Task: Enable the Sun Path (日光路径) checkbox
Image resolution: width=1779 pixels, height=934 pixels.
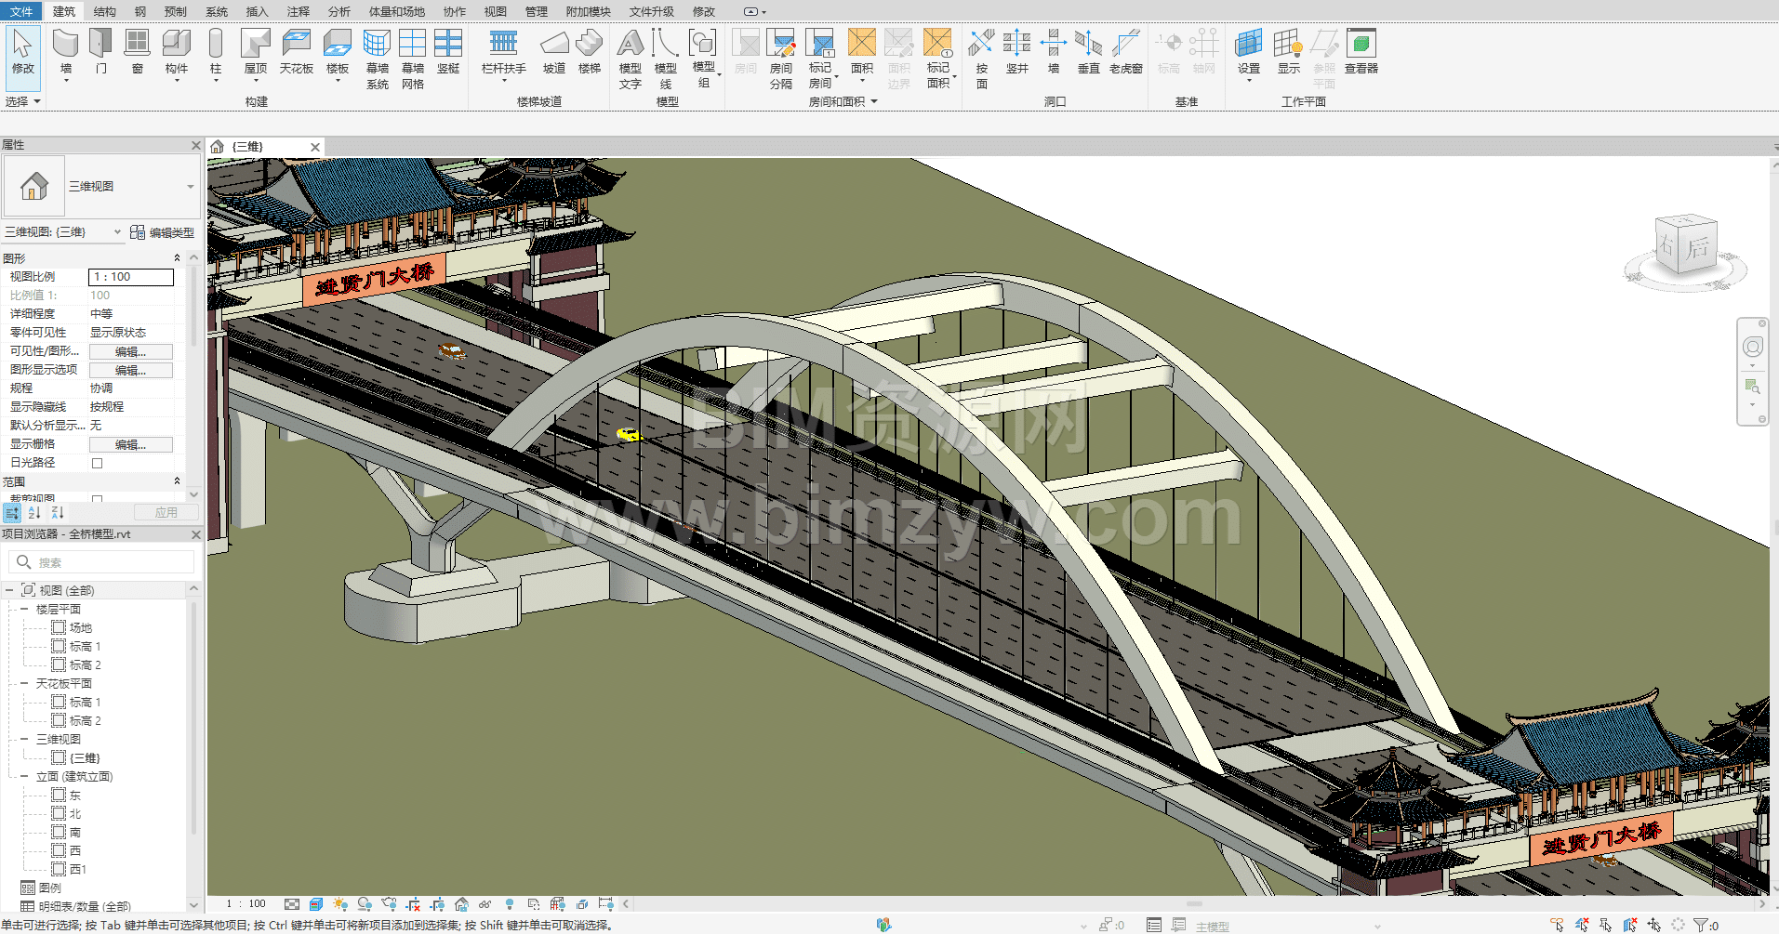Action: pos(97,463)
